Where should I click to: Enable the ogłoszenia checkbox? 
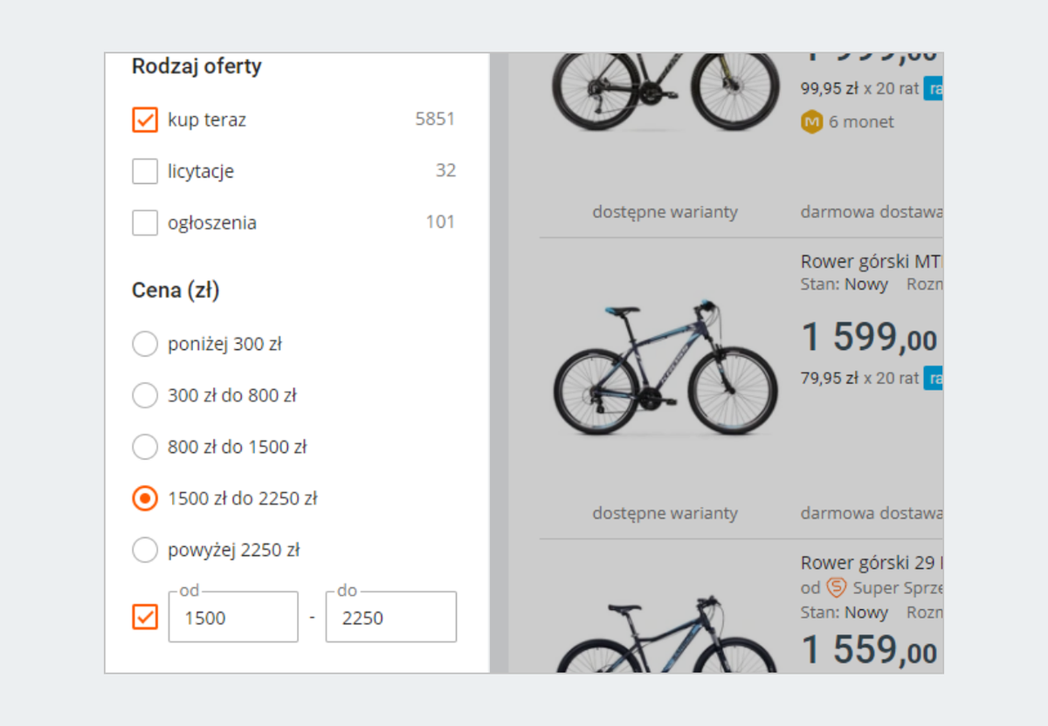(x=145, y=223)
